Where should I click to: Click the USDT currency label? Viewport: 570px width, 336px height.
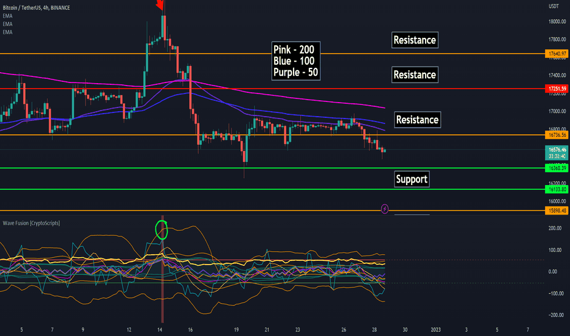553,6
